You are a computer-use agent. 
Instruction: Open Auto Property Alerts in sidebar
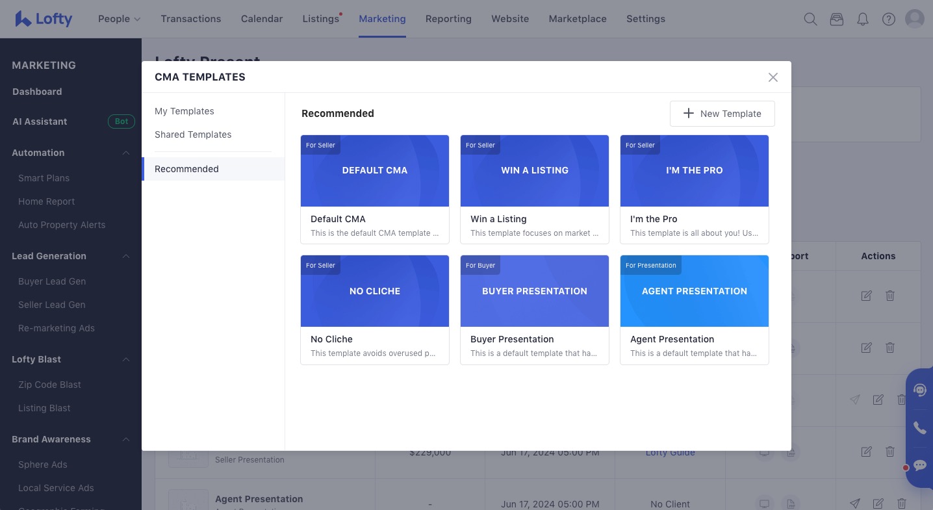pos(62,225)
